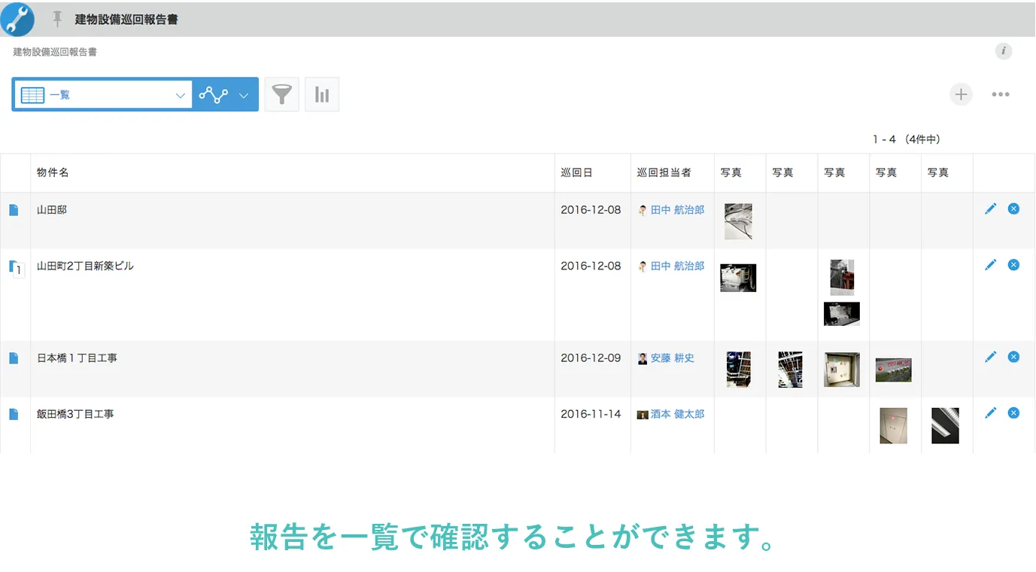The image size is (1036, 572).
Task: Open fourth photo of 日本橋１丁目工事
Action: click(893, 370)
